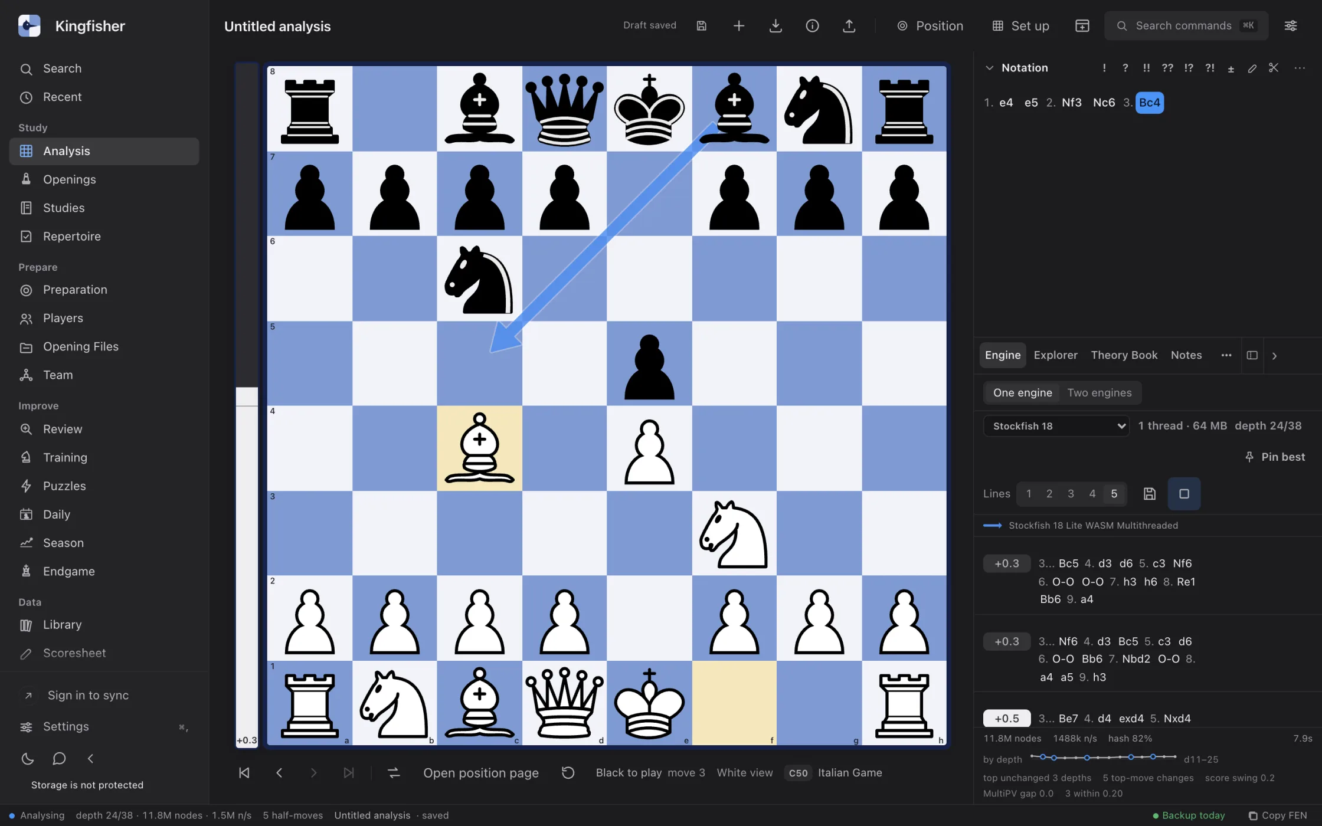Click the reset circular arrow icon
1322x826 pixels.
pyautogui.click(x=568, y=773)
